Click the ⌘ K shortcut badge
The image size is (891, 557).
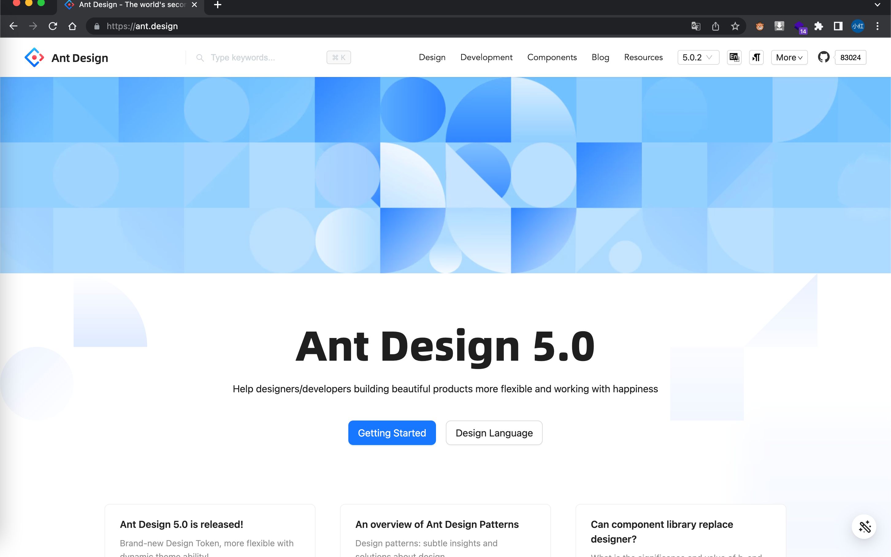click(x=338, y=57)
